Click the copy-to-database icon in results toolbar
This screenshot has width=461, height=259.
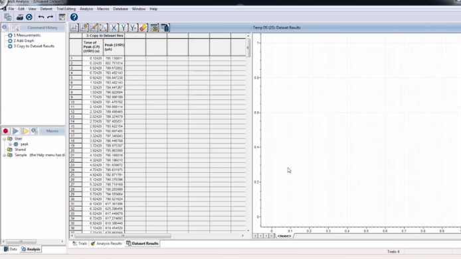(x=165, y=28)
